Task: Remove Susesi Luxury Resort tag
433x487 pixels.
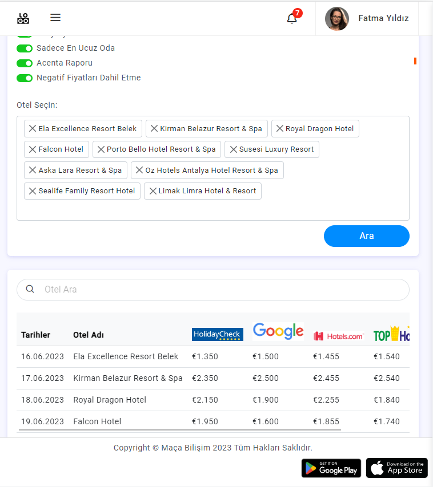Action: tap(233, 149)
